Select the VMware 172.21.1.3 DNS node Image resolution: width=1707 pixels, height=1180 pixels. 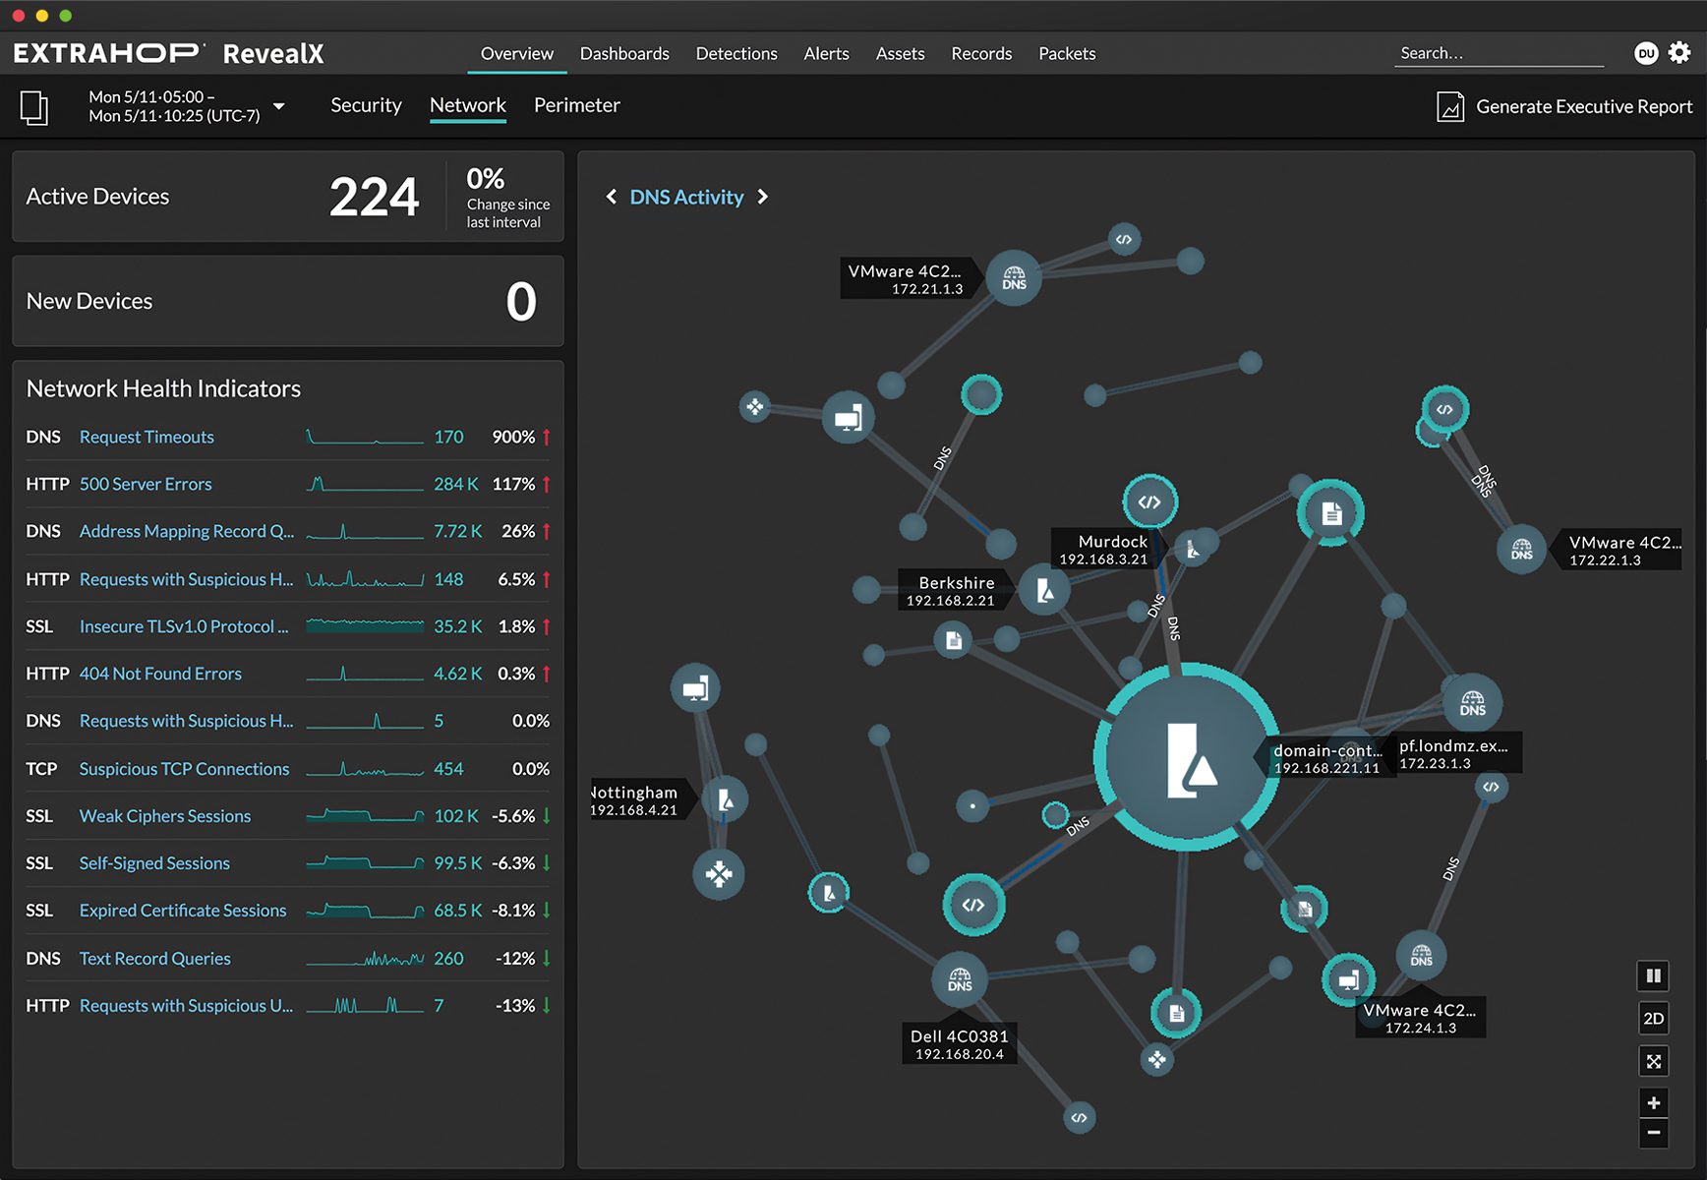pos(1014,278)
